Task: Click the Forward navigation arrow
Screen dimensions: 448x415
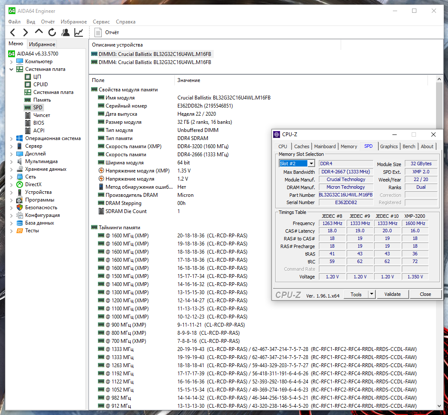Action: [25, 32]
